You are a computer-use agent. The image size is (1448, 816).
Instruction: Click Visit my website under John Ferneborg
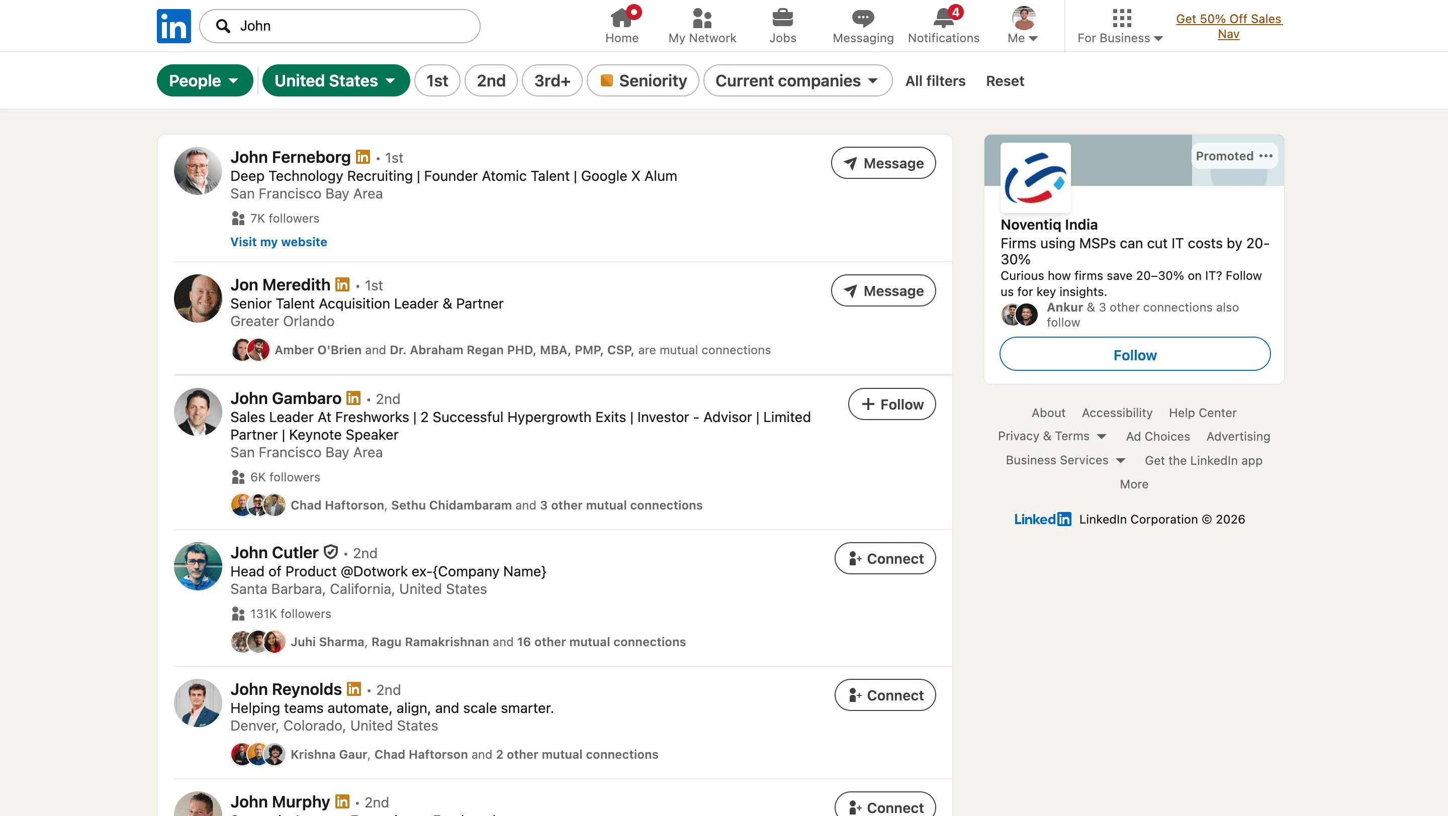tap(278, 242)
